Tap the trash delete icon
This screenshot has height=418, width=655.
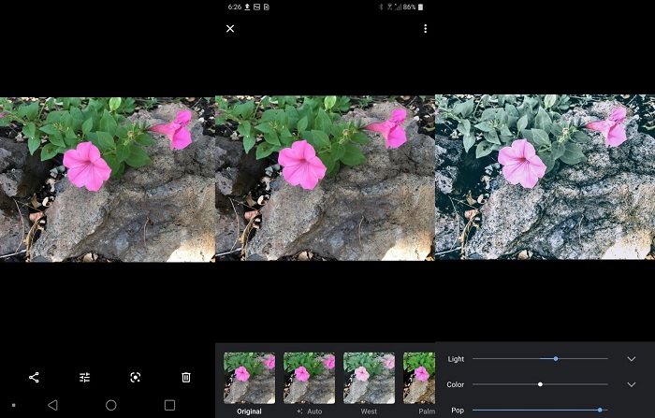(186, 378)
